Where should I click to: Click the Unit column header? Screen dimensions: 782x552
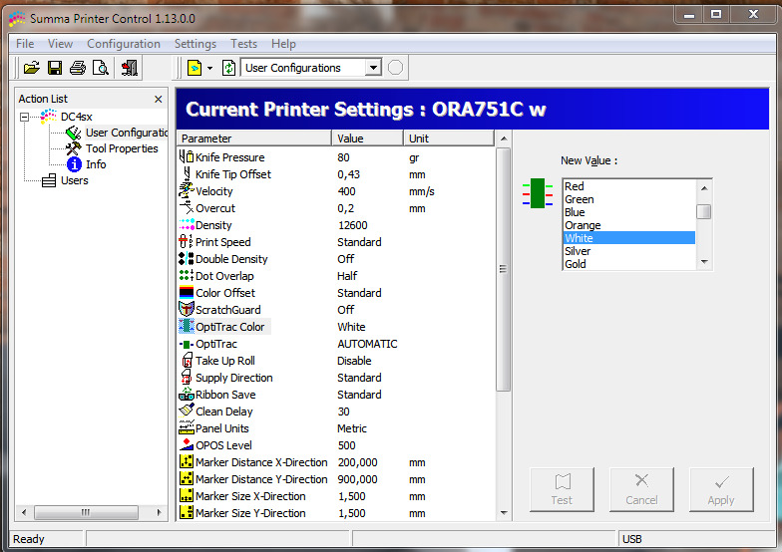pyautogui.click(x=449, y=138)
